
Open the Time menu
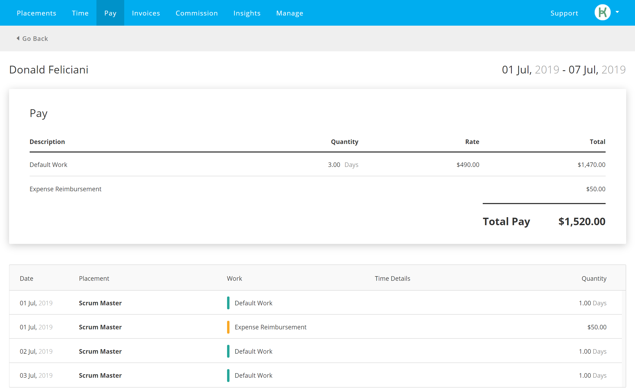click(80, 13)
